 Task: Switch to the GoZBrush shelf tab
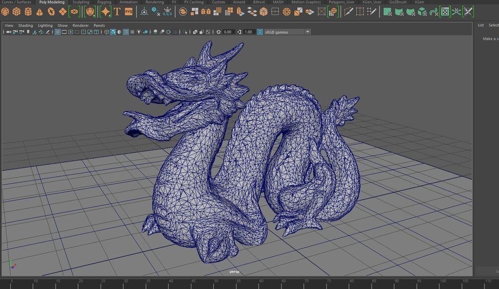coord(398,2)
